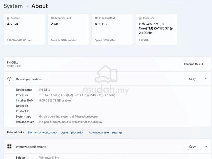Click the Processor card icon

coord(140,18)
